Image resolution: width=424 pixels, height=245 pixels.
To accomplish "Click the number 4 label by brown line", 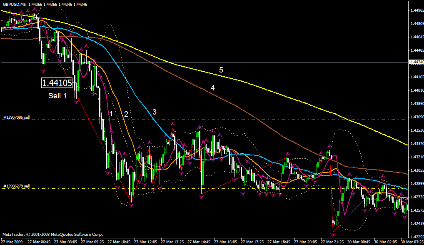I will (x=212, y=88).
